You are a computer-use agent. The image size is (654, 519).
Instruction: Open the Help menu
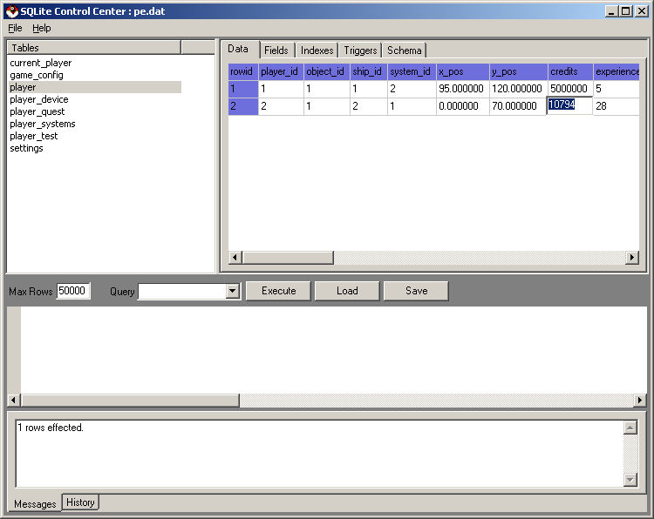[42, 28]
